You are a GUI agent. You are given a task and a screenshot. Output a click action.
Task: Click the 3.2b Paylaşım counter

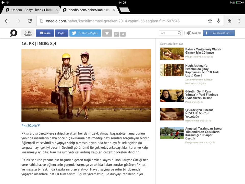28,33
